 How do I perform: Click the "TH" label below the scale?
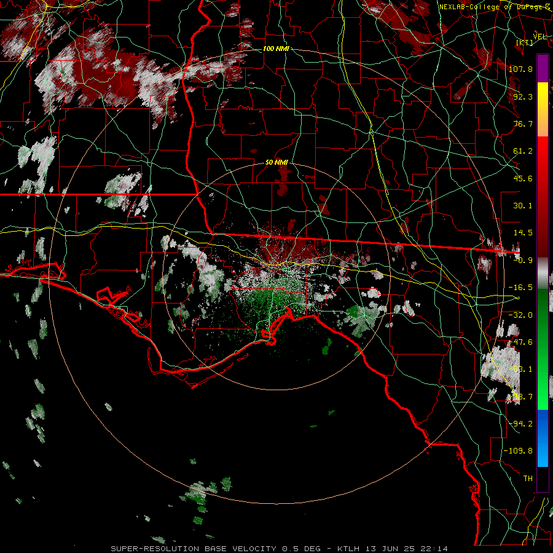(528, 478)
